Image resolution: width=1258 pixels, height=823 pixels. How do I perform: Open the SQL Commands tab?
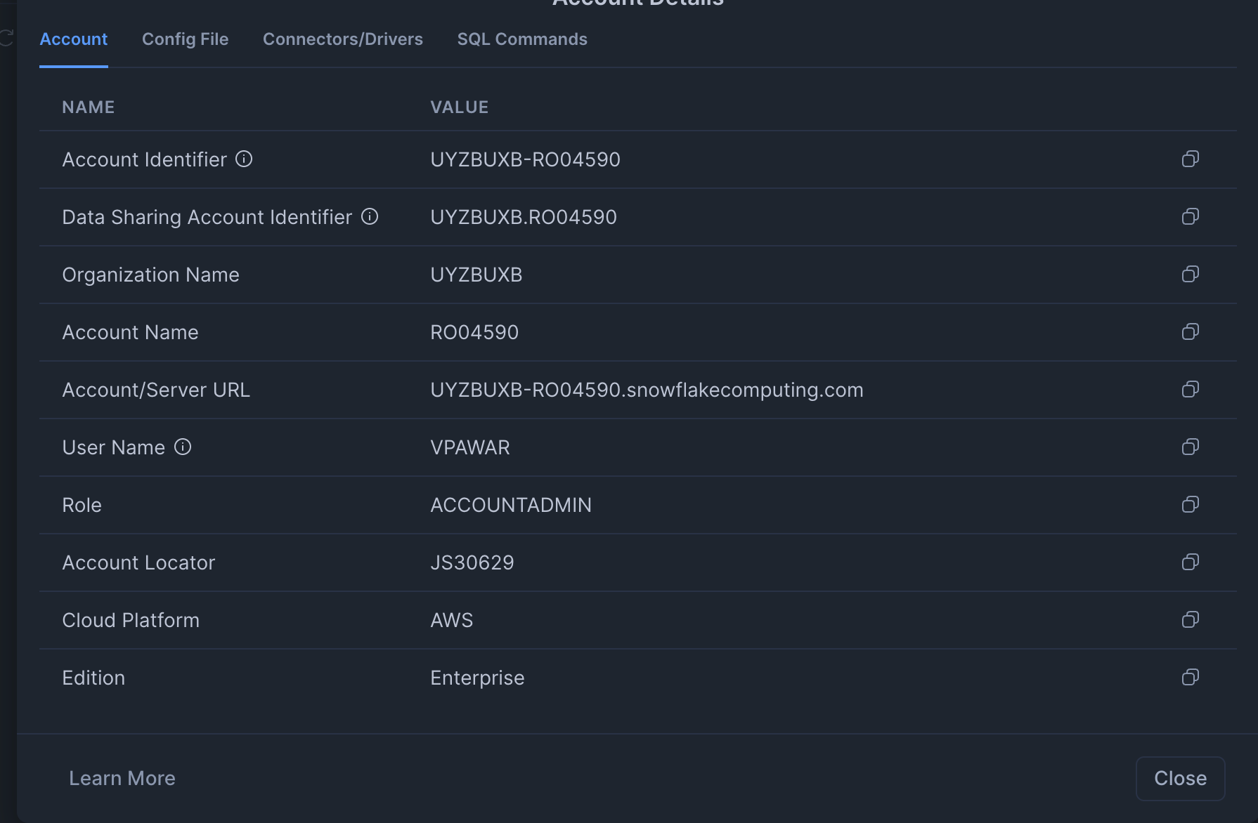click(522, 39)
